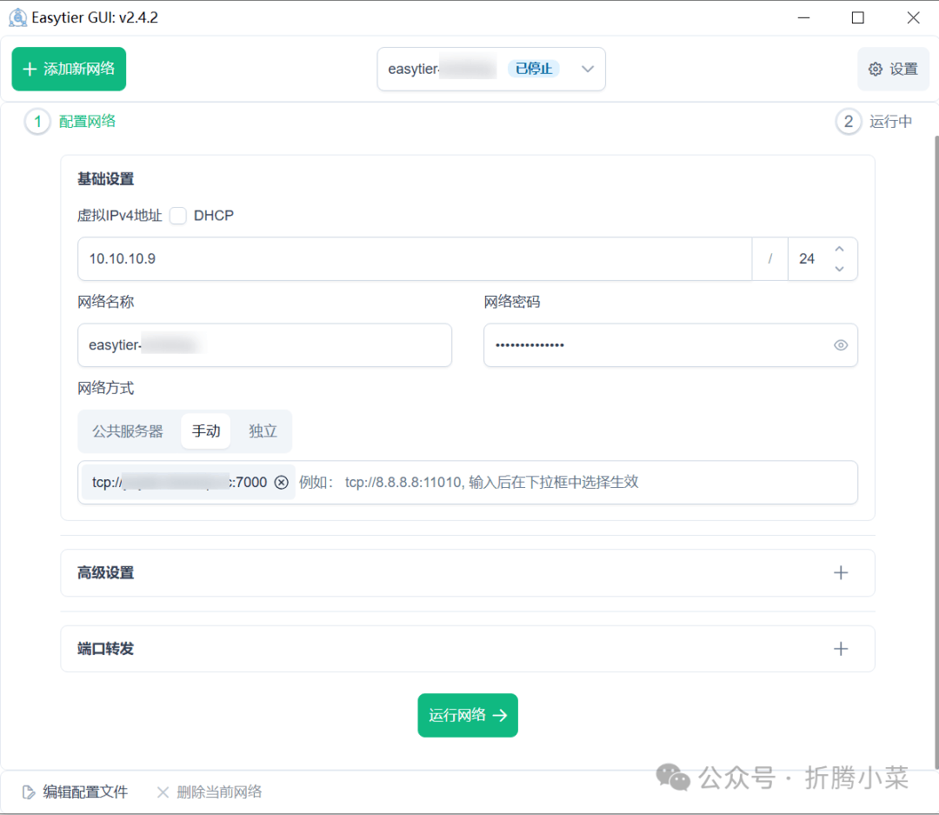Click step 1 circle 配置网络
This screenshot has width=939, height=815.
pyautogui.click(x=37, y=122)
